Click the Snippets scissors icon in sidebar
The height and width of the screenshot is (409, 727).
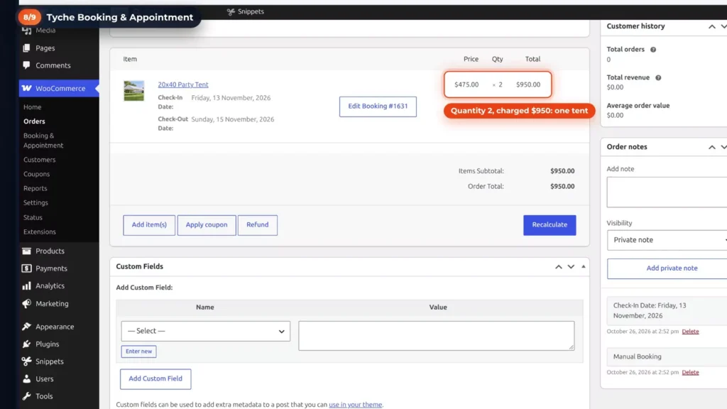[26, 361]
